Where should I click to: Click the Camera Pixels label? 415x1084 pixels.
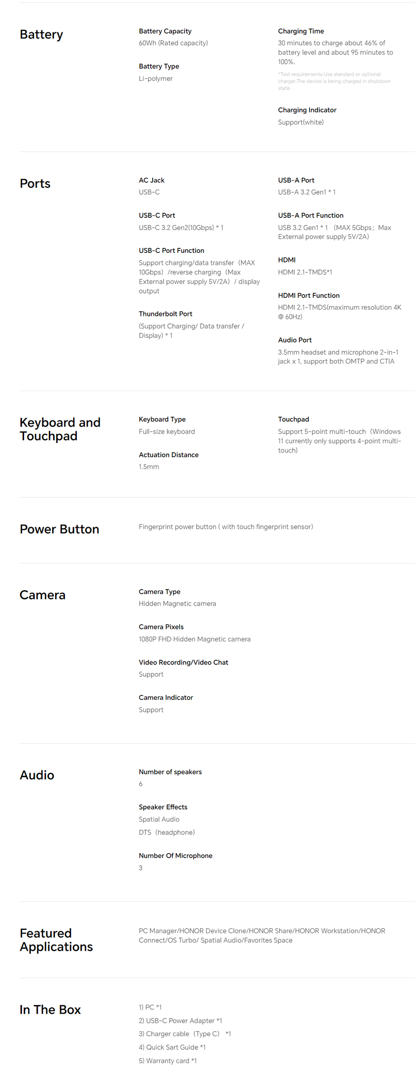(161, 626)
